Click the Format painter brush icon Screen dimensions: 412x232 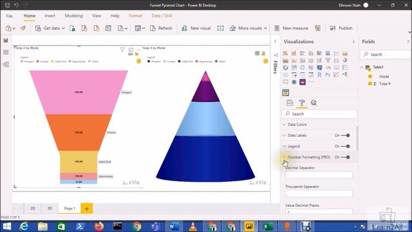point(23,28)
